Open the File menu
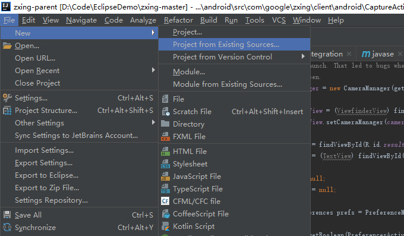This screenshot has width=404, height=236. pos(10,20)
